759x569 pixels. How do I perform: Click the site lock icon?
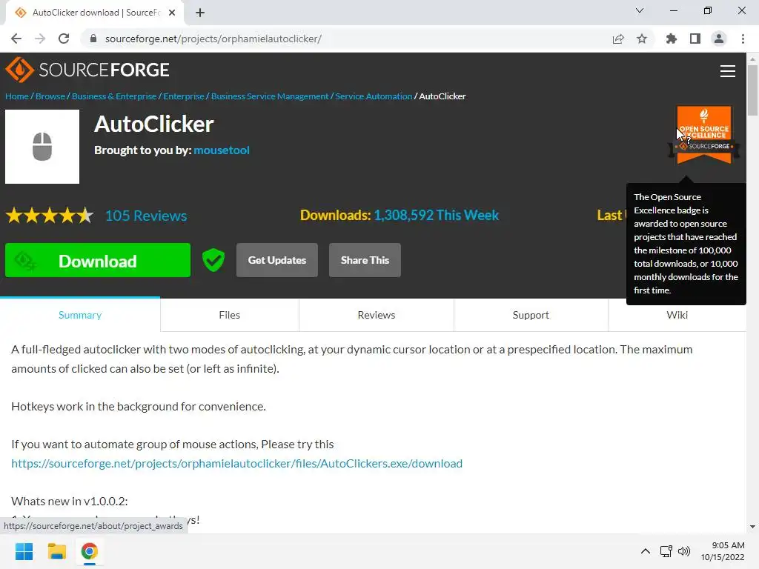(93, 39)
